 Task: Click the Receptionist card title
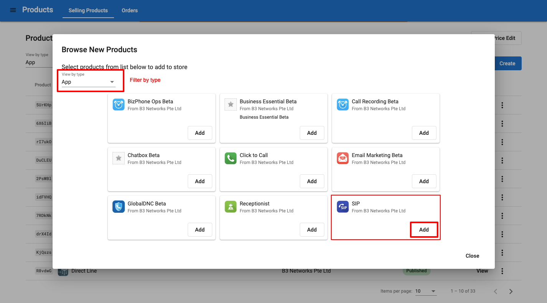[x=254, y=204]
